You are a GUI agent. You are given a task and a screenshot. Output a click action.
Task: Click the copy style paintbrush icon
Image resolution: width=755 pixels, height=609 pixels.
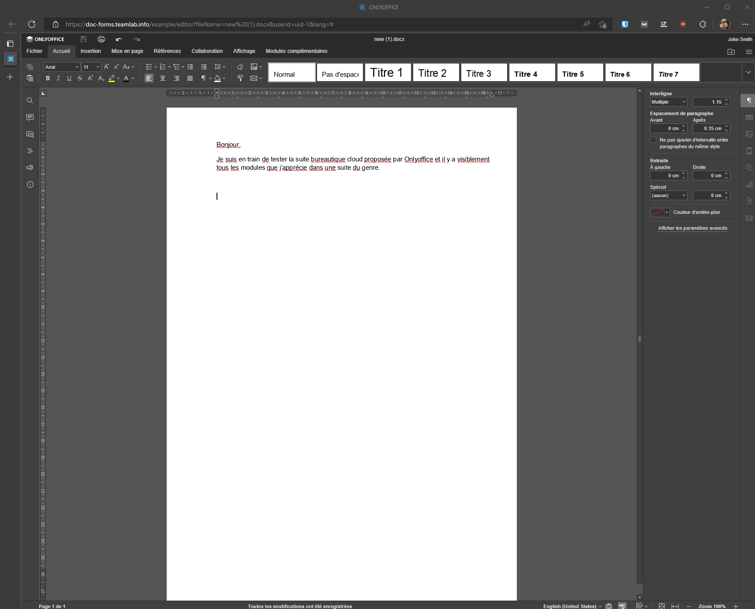[240, 78]
